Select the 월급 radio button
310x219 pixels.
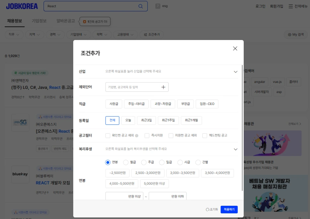[x=126, y=162]
